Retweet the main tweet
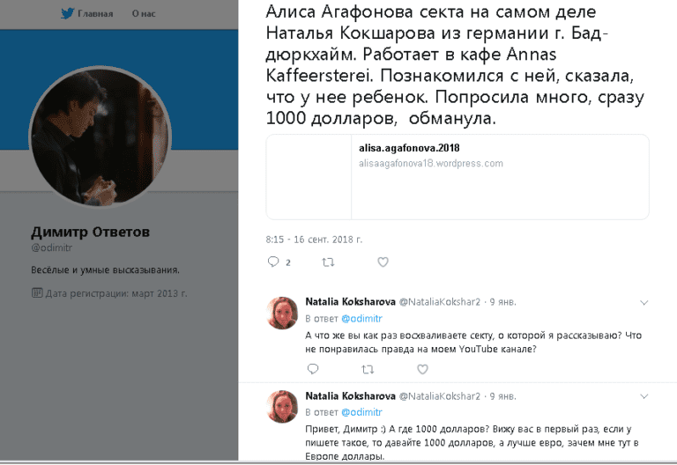Viewport: 677px width, 465px height. pyautogui.click(x=328, y=262)
